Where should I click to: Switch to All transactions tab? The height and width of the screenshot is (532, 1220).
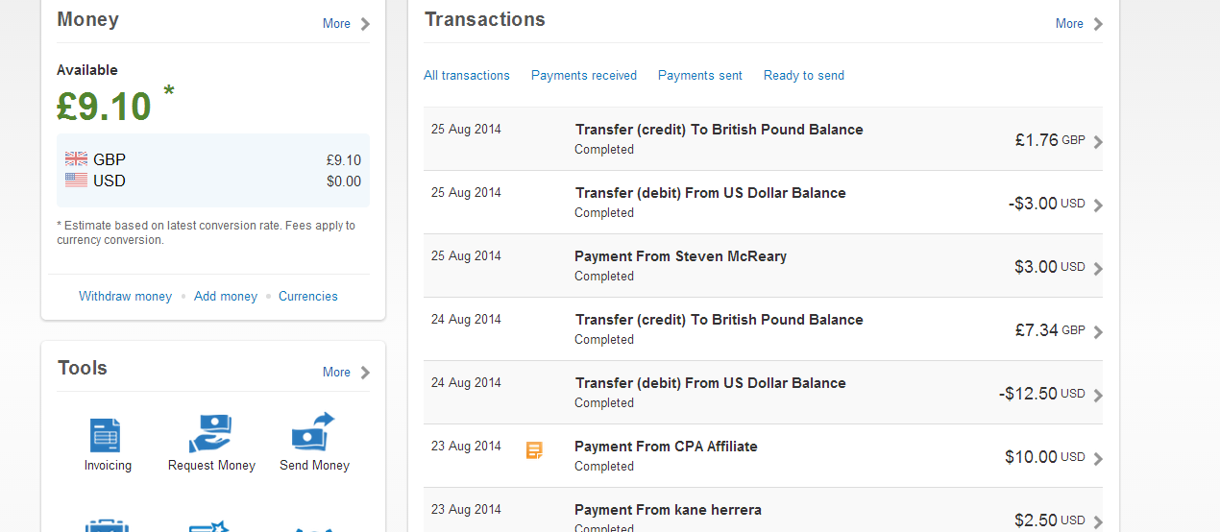467,76
